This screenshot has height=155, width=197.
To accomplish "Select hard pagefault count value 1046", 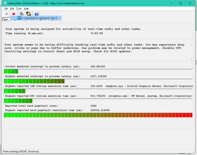I will (x=93, y=106).
